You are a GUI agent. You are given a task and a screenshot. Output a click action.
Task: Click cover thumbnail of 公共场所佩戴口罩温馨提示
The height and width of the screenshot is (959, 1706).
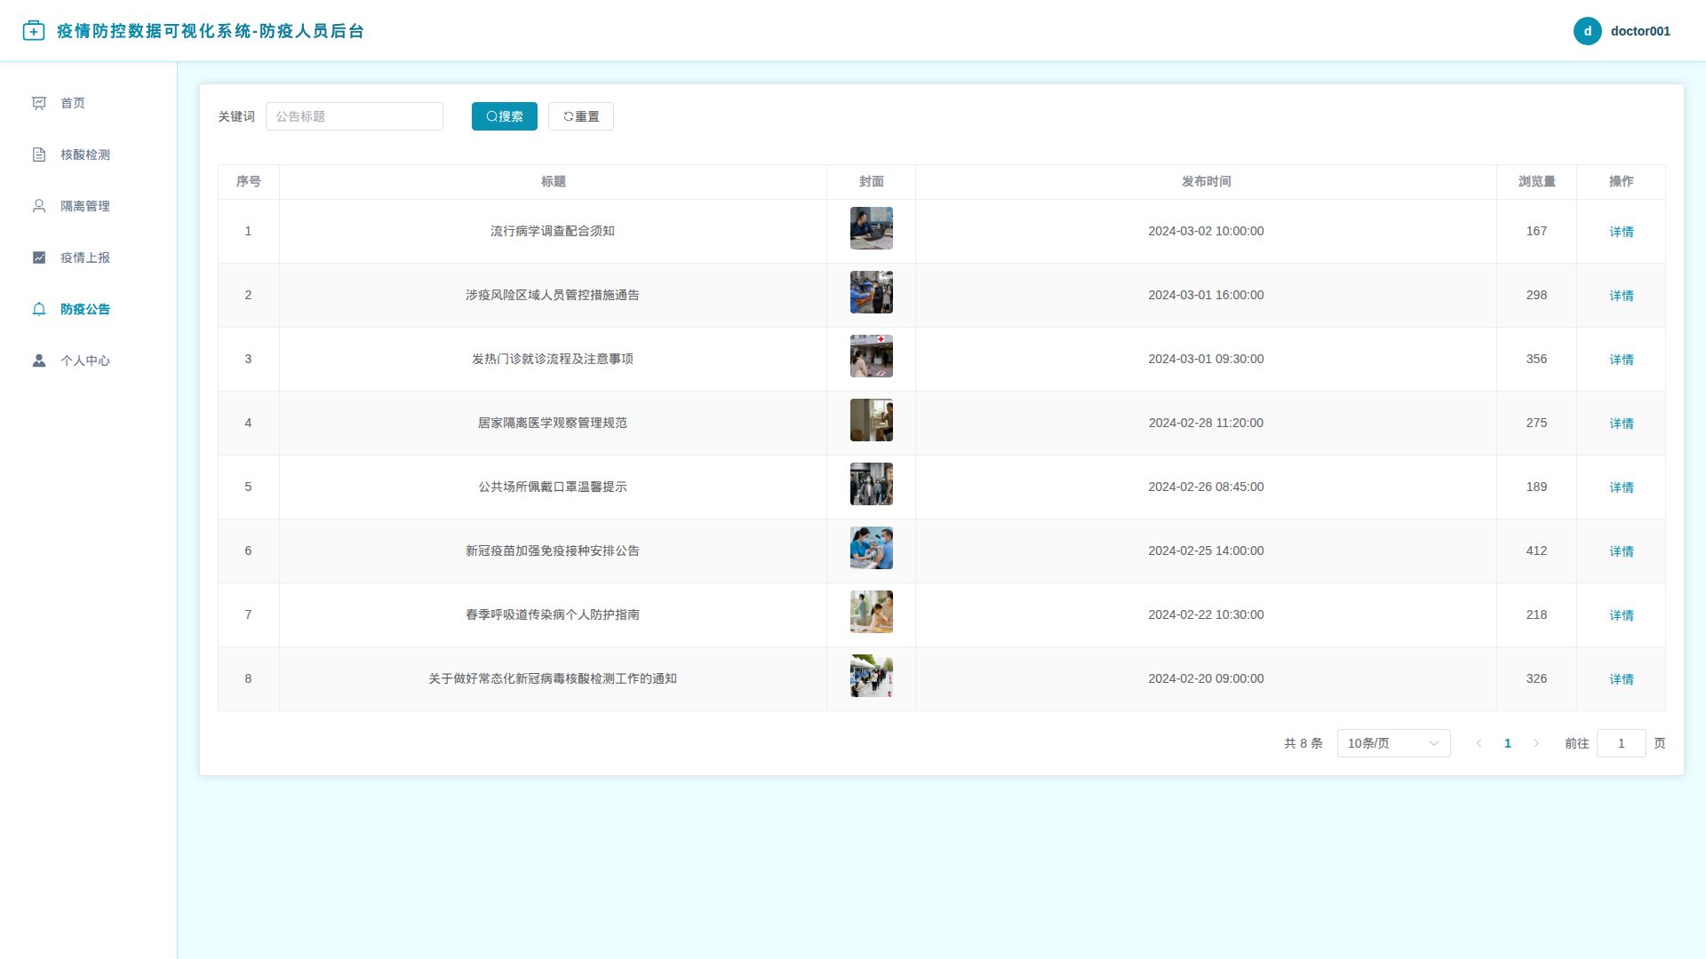point(872,484)
